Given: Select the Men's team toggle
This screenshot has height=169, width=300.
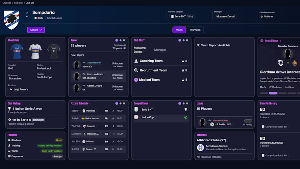Looking at the screenshot, I should pyautogui.click(x=179, y=30).
